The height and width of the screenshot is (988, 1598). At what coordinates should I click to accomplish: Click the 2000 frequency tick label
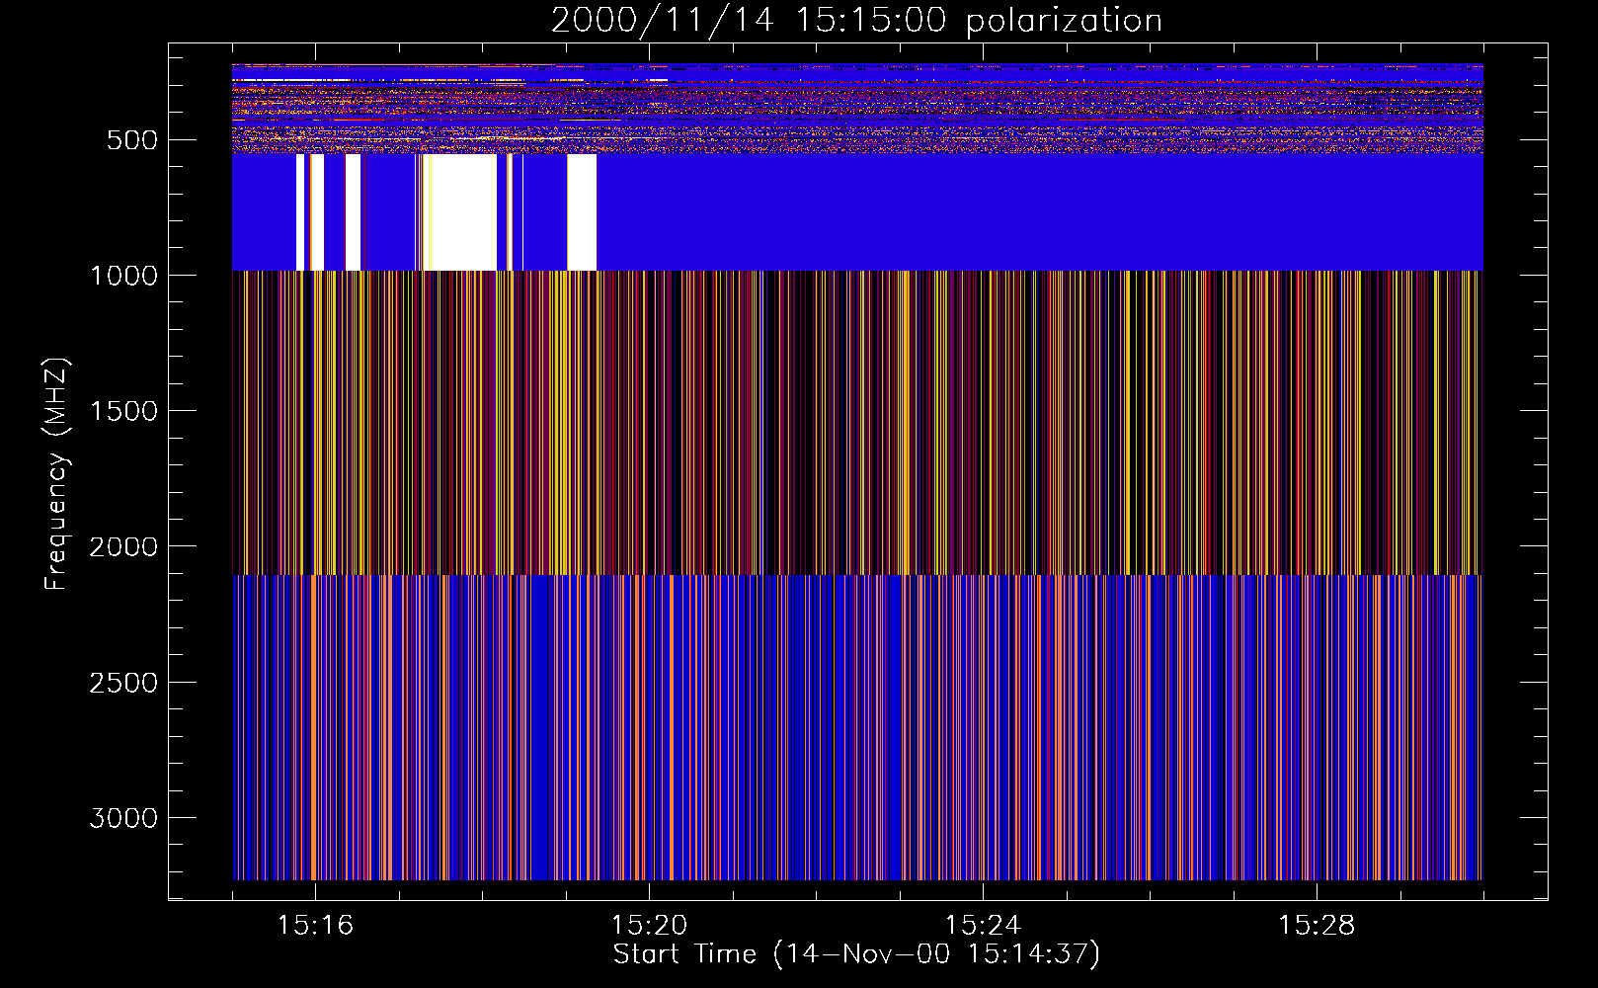click(x=123, y=546)
